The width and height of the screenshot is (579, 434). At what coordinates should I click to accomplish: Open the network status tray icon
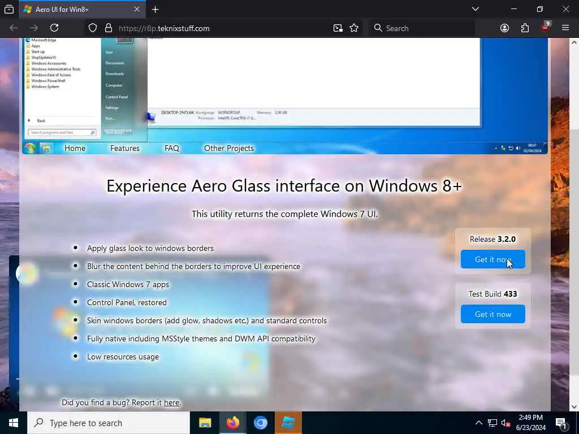(492, 423)
